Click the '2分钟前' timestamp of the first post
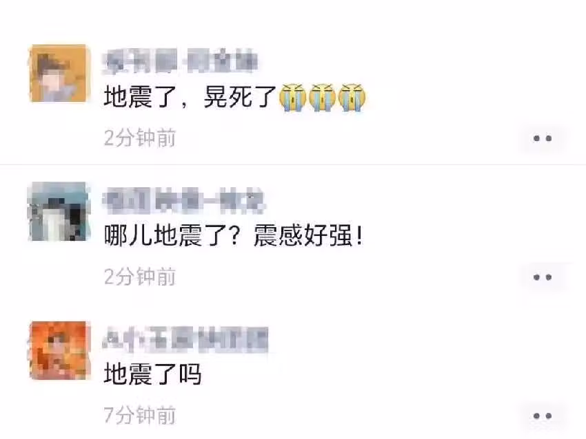Screen dimensions: 586x439 (140, 138)
